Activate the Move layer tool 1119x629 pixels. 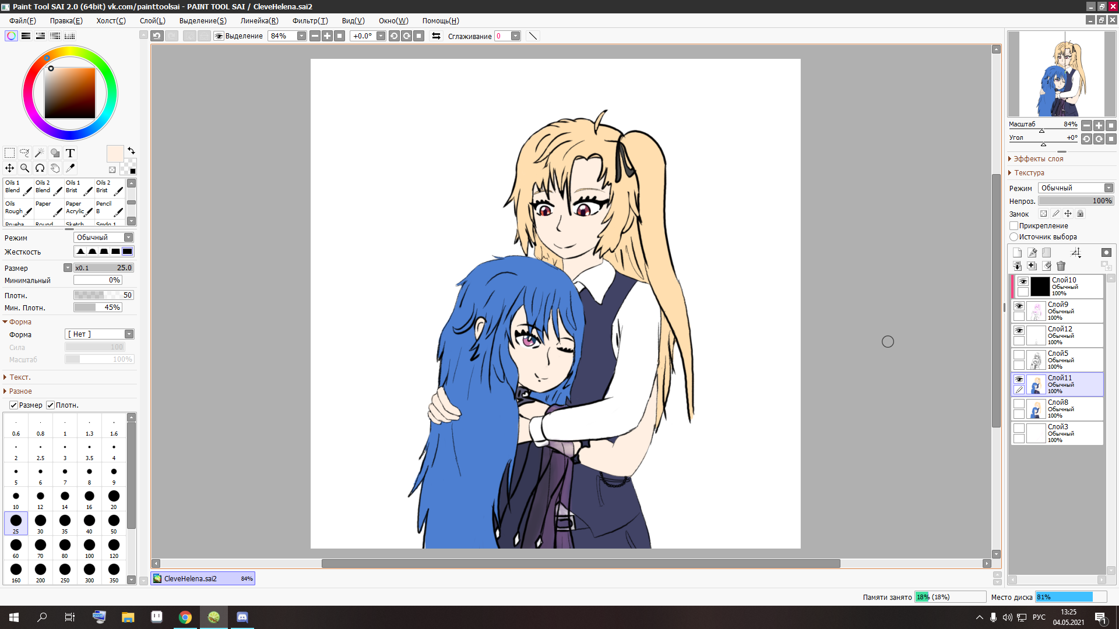click(x=9, y=168)
